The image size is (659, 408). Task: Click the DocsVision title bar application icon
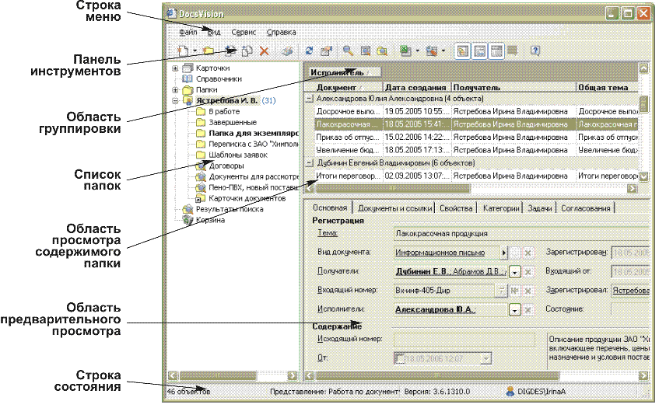tap(171, 13)
